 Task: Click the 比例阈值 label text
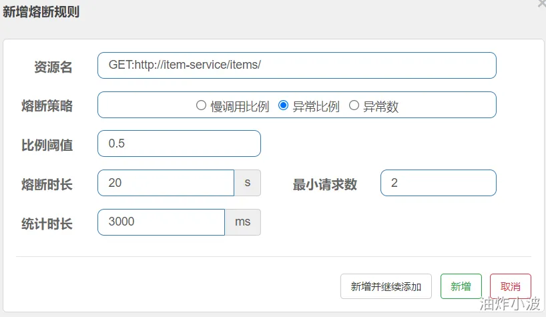47,145
